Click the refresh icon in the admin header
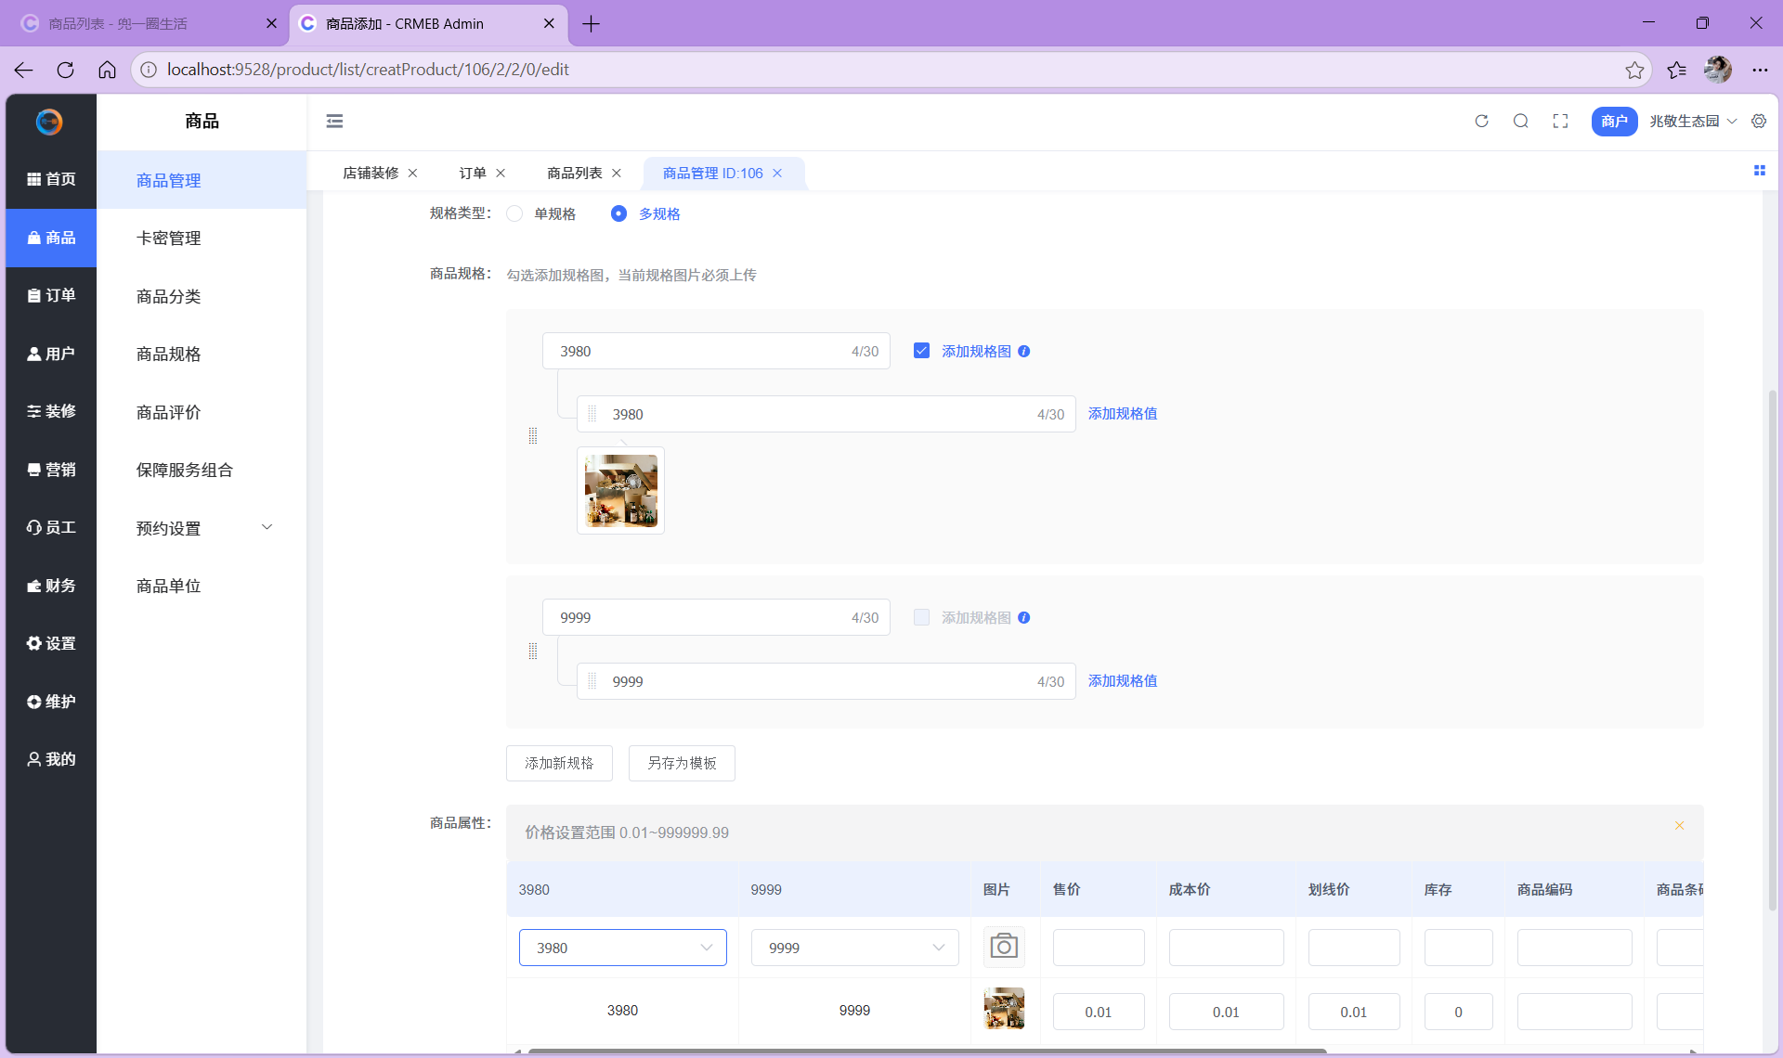 coord(1481,121)
